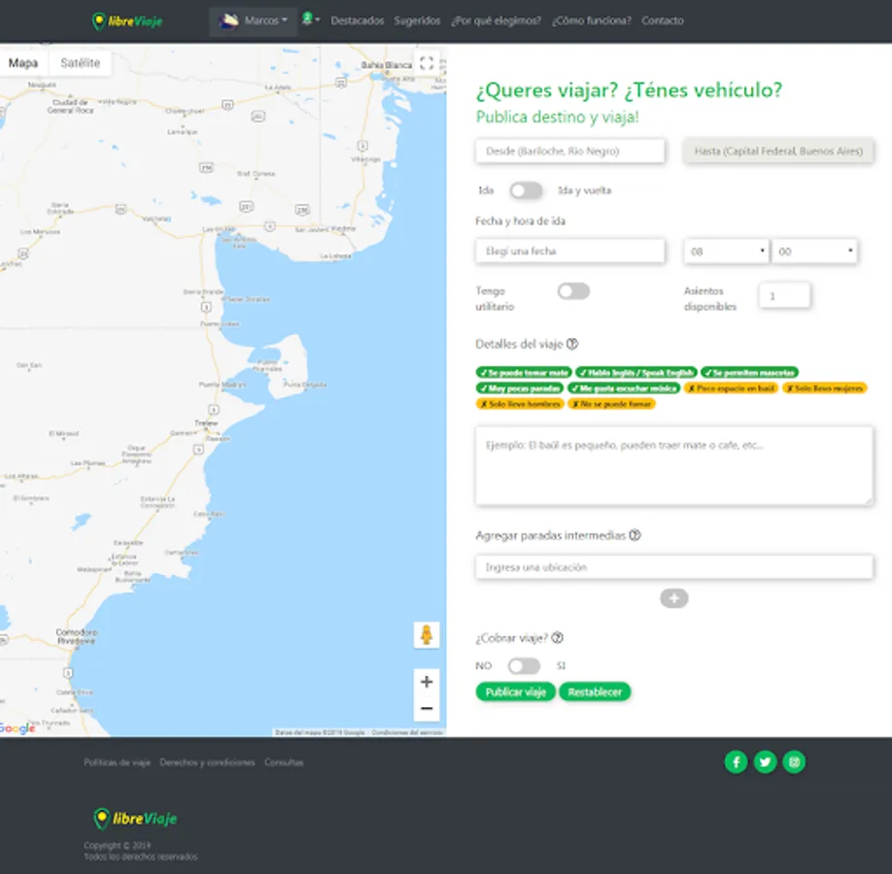The height and width of the screenshot is (874, 892).
Task: Click Ingresa una ubicación input
Action: 674,567
